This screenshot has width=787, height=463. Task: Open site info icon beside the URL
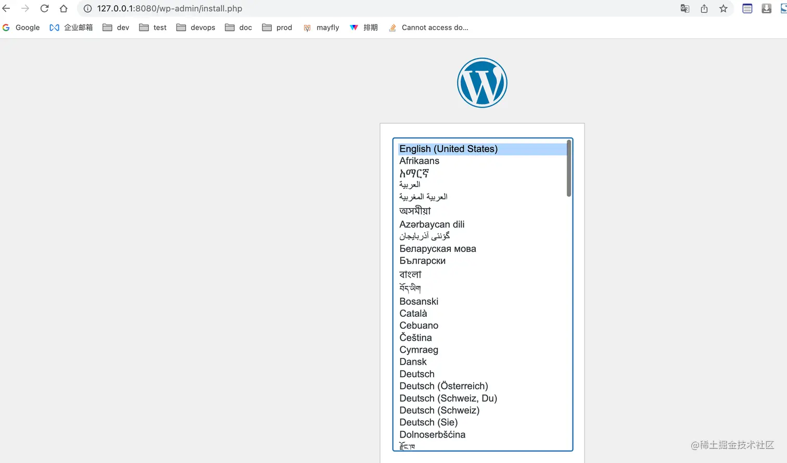point(88,8)
